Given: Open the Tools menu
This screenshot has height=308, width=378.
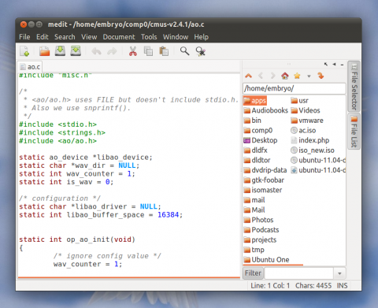Looking at the screenshot, I should point(149,37).
